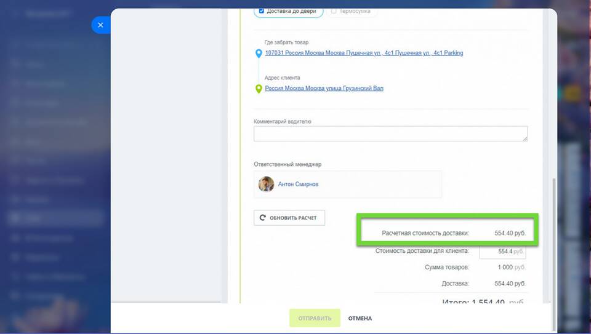Click the highlighted estimated delivery cost 554.40 руб.
The height and width of the screenshot is (334, 591).
coord(510,234)
